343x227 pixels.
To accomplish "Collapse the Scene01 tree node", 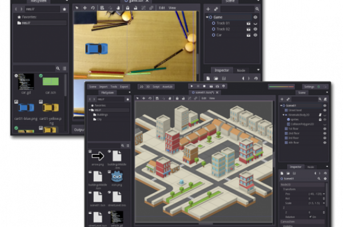I will (281, 105).
